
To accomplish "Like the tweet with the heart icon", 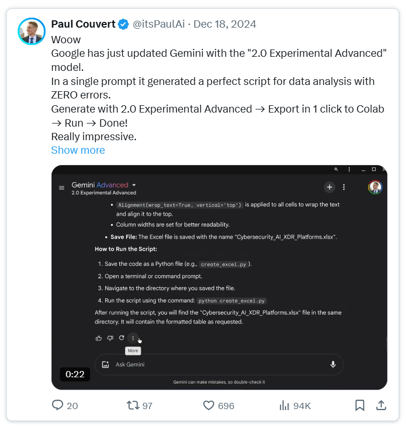I will pos(208,405).
